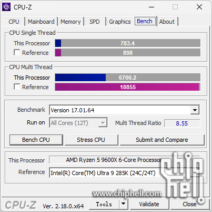Viewport: 212px width, 212px height.
Task: Click the Tools button
Action: click(104, 204)
